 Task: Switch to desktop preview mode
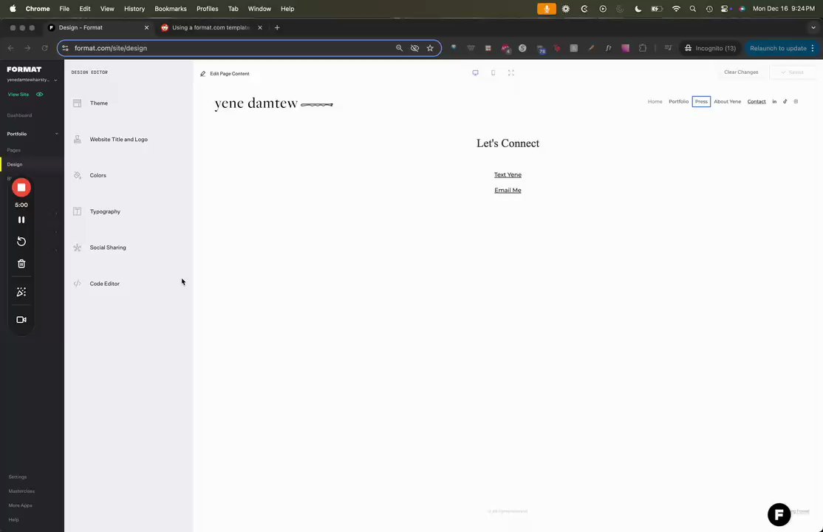click(x=476, y=73)
